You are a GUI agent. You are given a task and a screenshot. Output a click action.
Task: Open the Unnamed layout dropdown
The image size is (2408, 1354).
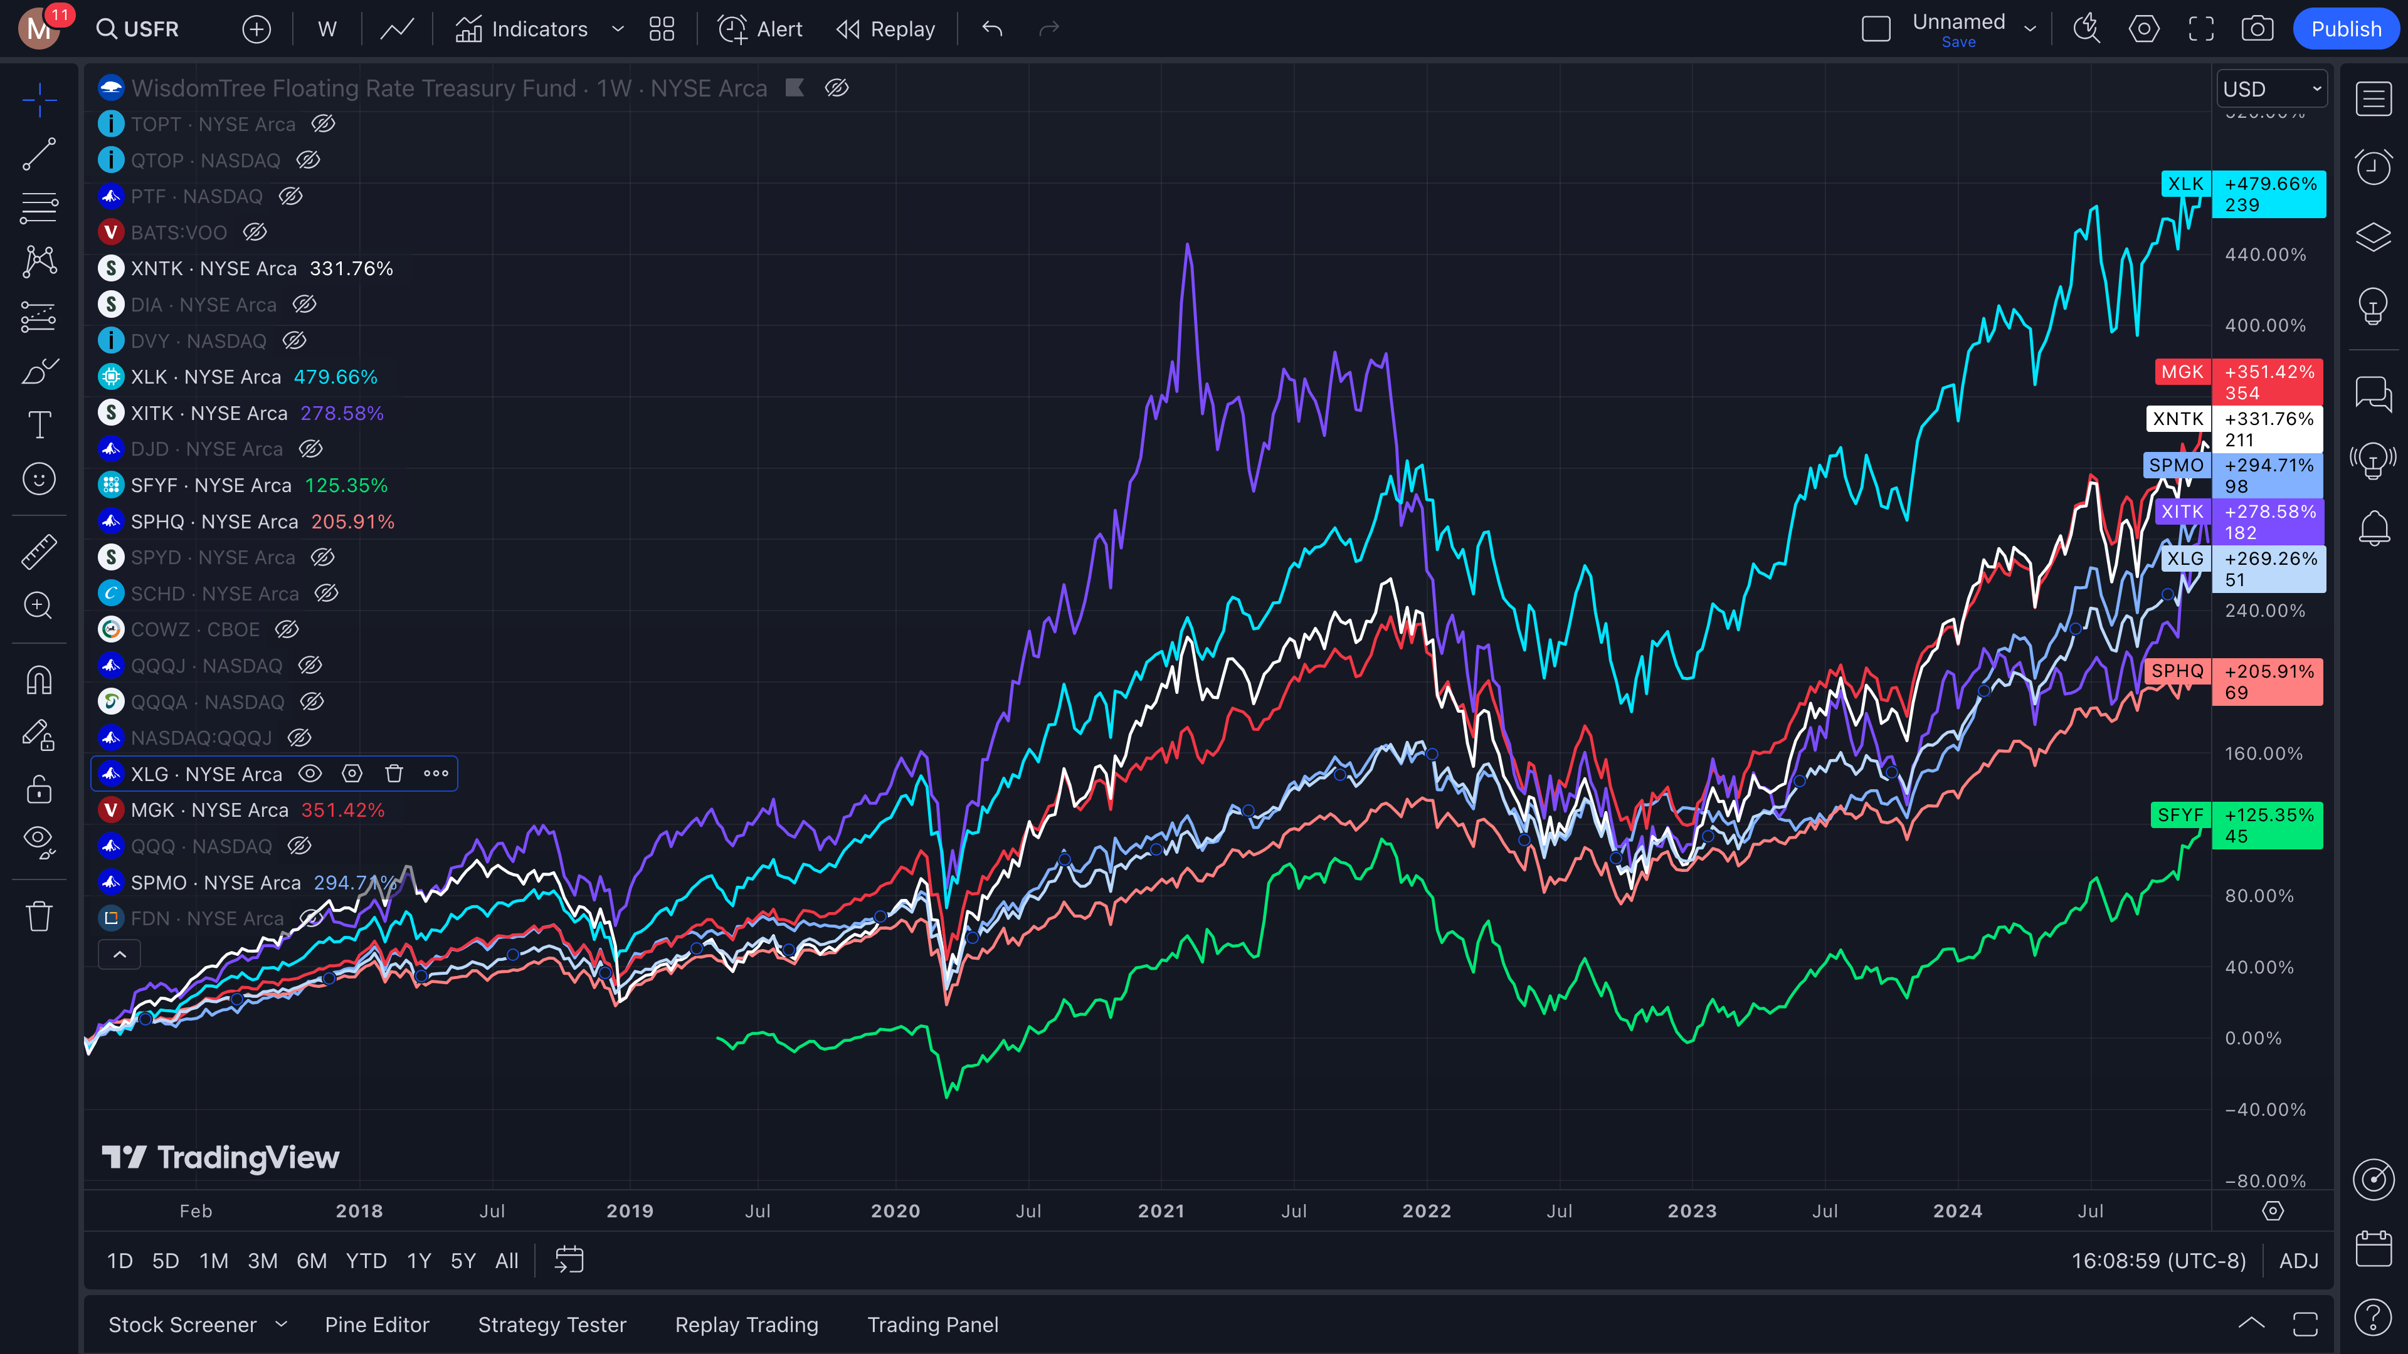(x=2030, y=29)
